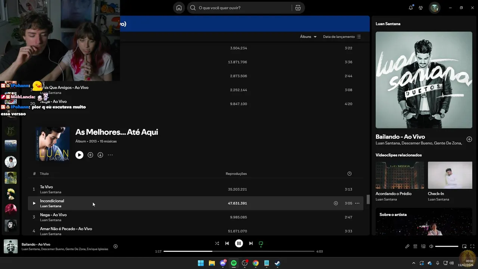Click the As Melhores... Até Aqui album cover
Viewport: 478px width, 269px height.
(52, 144)
